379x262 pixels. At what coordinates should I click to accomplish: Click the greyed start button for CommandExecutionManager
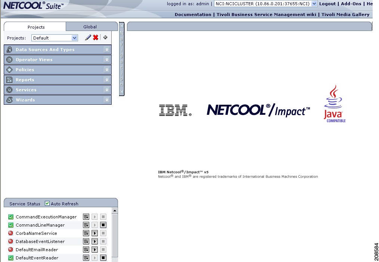[94, 217]
